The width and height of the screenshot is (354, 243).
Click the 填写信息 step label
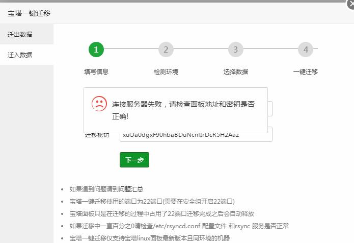click(96, 71)
